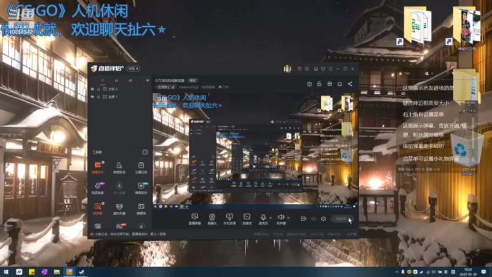The width and height of the screenshot is (492, 277).
Task: Open the 榜单助手 ranking assistant tool
Action: click(141, 188)
